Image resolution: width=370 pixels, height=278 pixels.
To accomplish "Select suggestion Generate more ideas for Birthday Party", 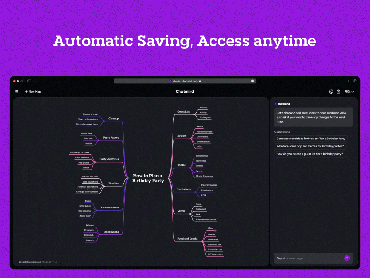I will click(x=311, y=139).
